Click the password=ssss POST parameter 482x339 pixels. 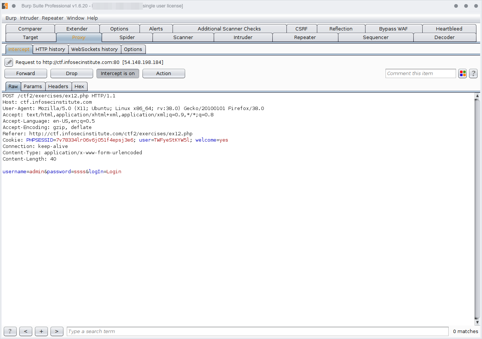(66, 172)
